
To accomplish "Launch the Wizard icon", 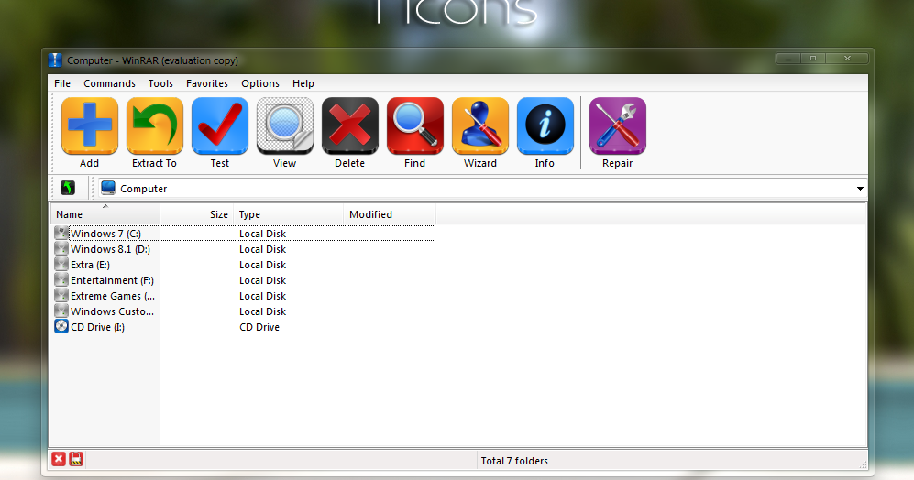I will pos(480,125).
